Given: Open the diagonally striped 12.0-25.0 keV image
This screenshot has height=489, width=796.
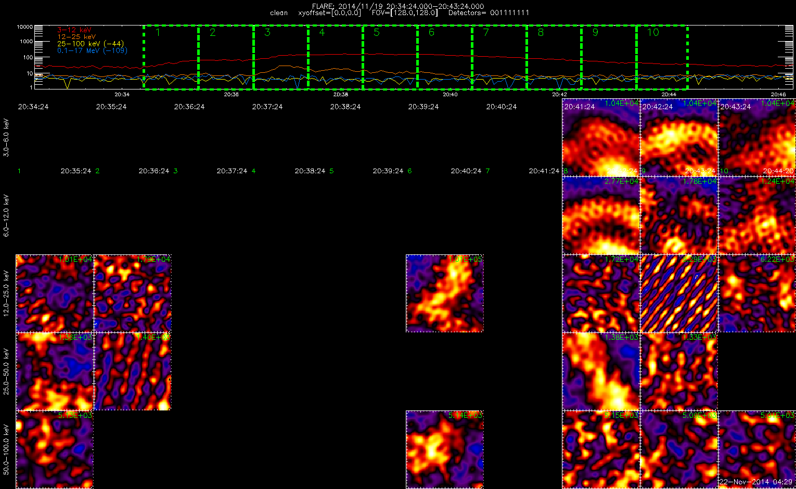Looking at the screenshot, I should (679, 293).
